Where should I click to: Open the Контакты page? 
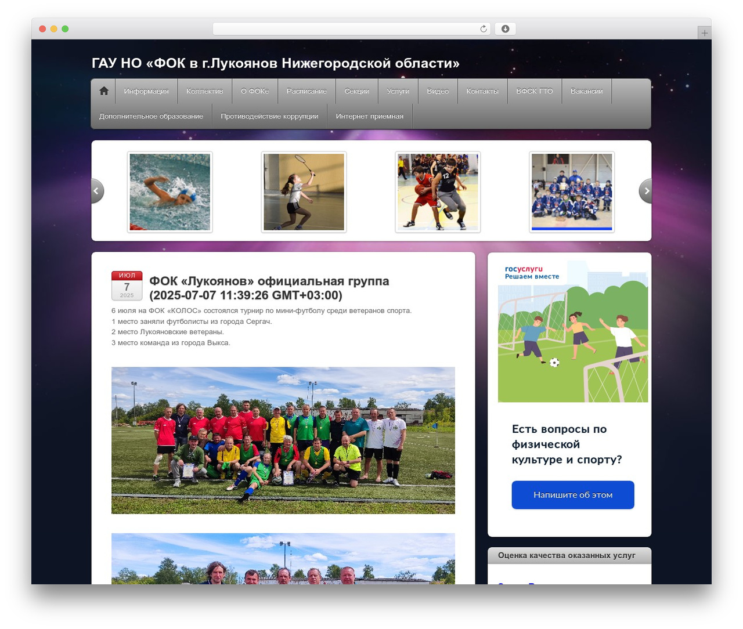[x=482, y=91]
